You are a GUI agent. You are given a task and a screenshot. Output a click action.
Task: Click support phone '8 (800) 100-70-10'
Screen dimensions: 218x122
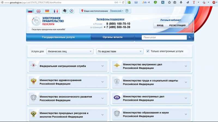118,24
